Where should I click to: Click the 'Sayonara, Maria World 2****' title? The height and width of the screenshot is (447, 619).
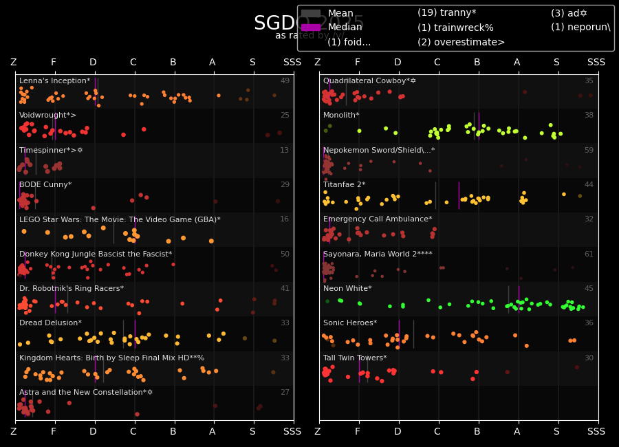[x=378, y=254]
